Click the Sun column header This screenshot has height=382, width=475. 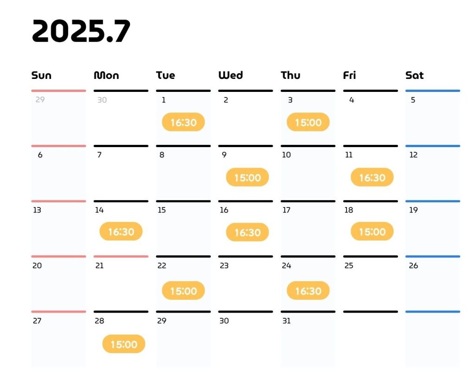click(41, 75)
